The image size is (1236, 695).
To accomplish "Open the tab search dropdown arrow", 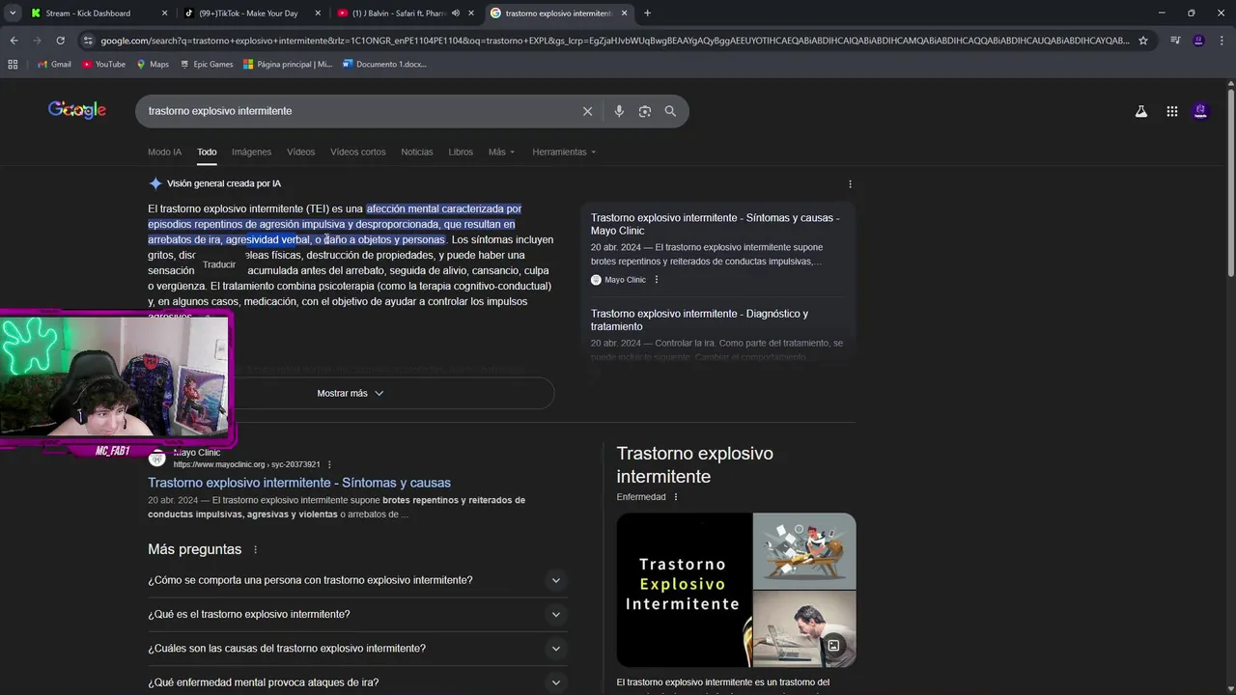I will click(13, 13).
